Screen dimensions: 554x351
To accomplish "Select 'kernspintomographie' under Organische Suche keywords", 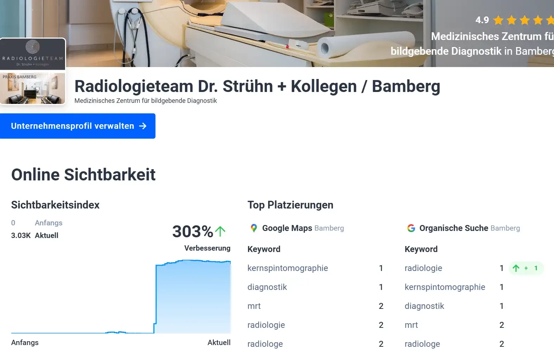I will 445,287.
